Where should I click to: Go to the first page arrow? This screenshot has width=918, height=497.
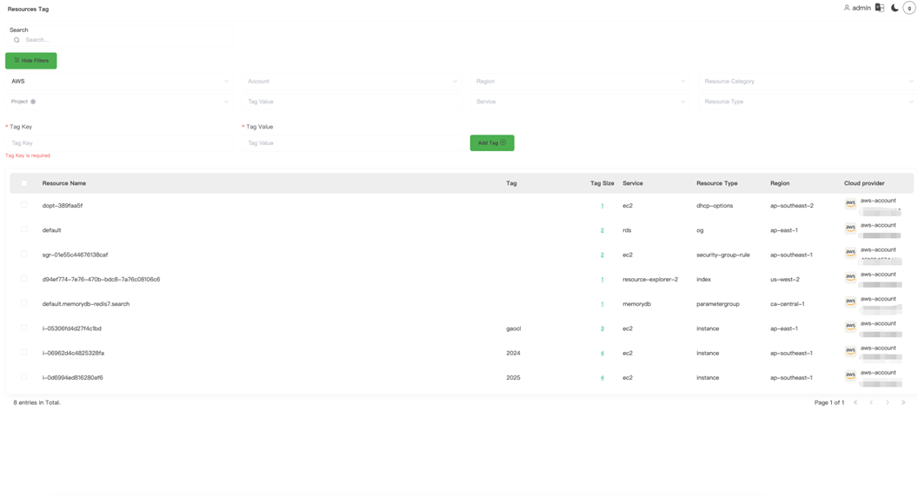coord(855,402)
